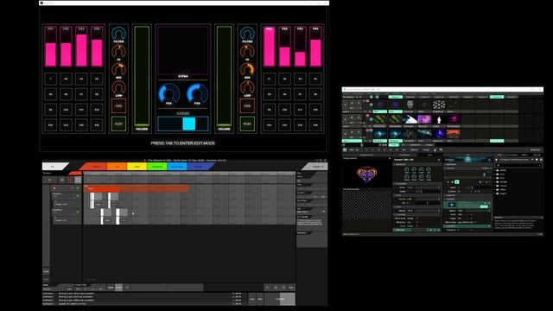
Task: Adjust the right deck MID knob
Action: [247, 69]
